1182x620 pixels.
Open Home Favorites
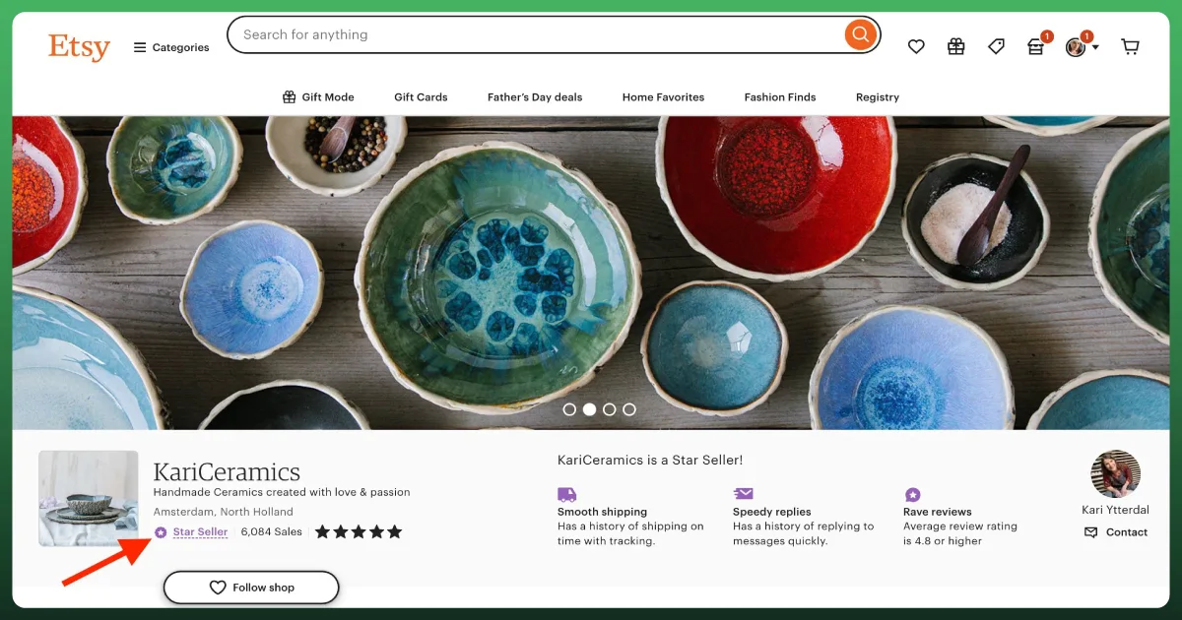(663, 96)
